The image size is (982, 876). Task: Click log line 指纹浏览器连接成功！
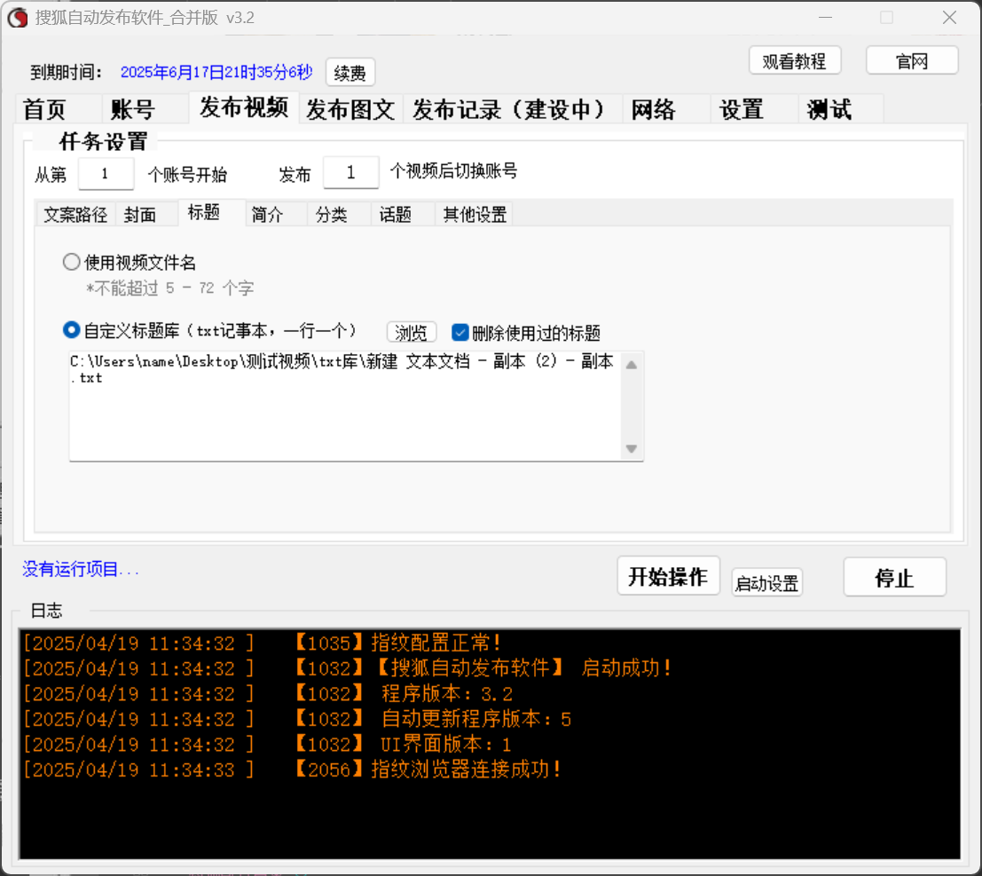pyautogui.click(x=466, y=769)
